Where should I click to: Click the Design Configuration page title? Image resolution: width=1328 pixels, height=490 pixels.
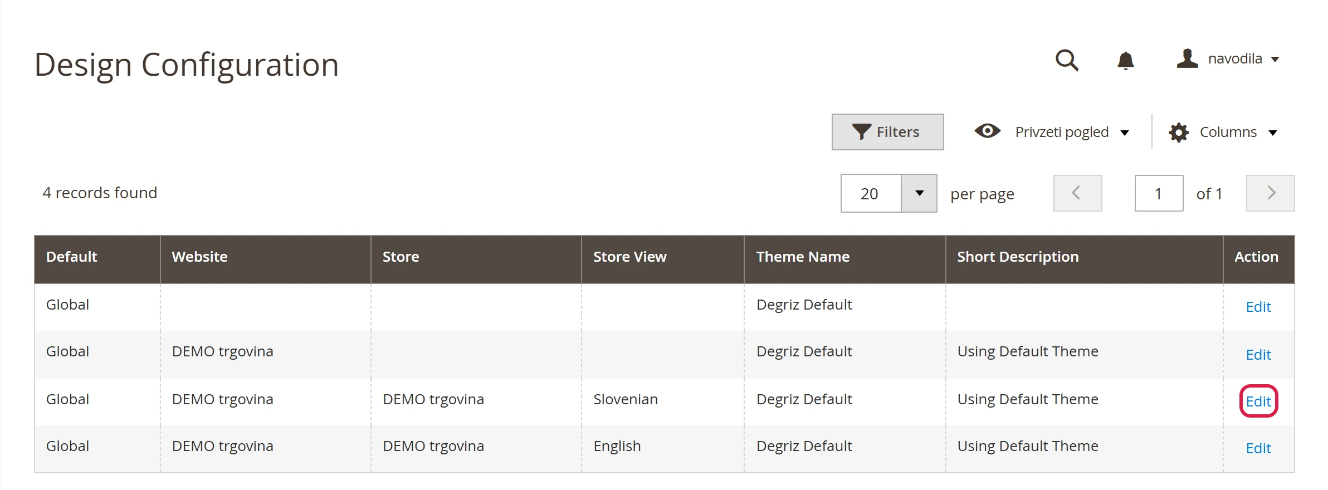tap(187, 65)
